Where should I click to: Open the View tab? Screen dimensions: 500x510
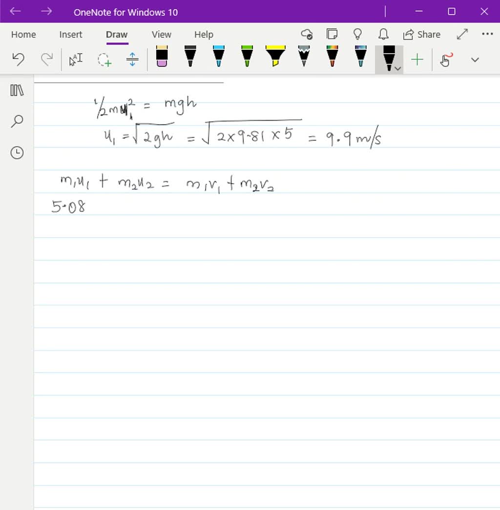161,35
